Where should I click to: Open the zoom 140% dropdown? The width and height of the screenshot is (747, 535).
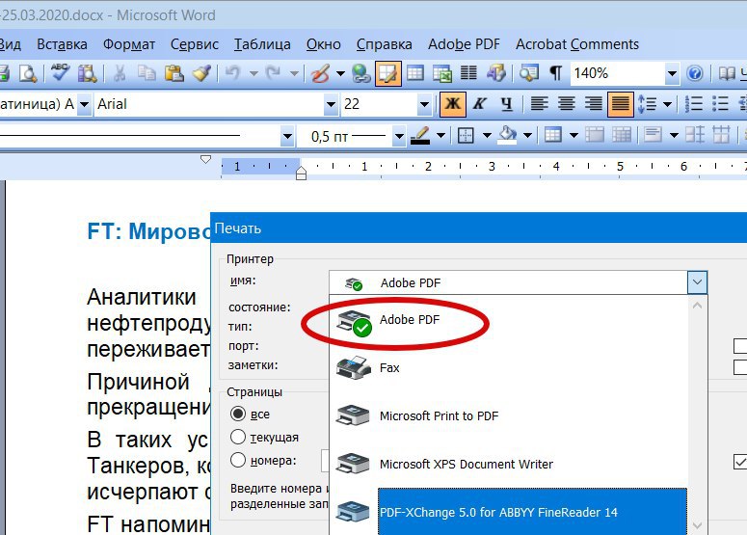[x=672, y=73]
